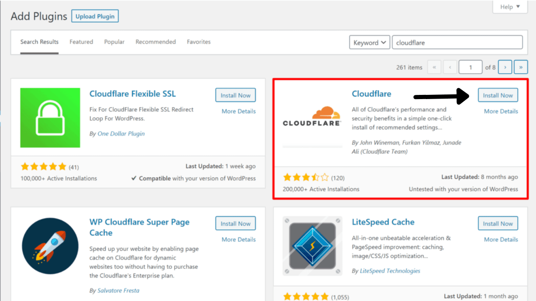Click the plugin search field containing cloudflare
The height and width of the screenshot is (301, 536).
[x=457, y=43]
